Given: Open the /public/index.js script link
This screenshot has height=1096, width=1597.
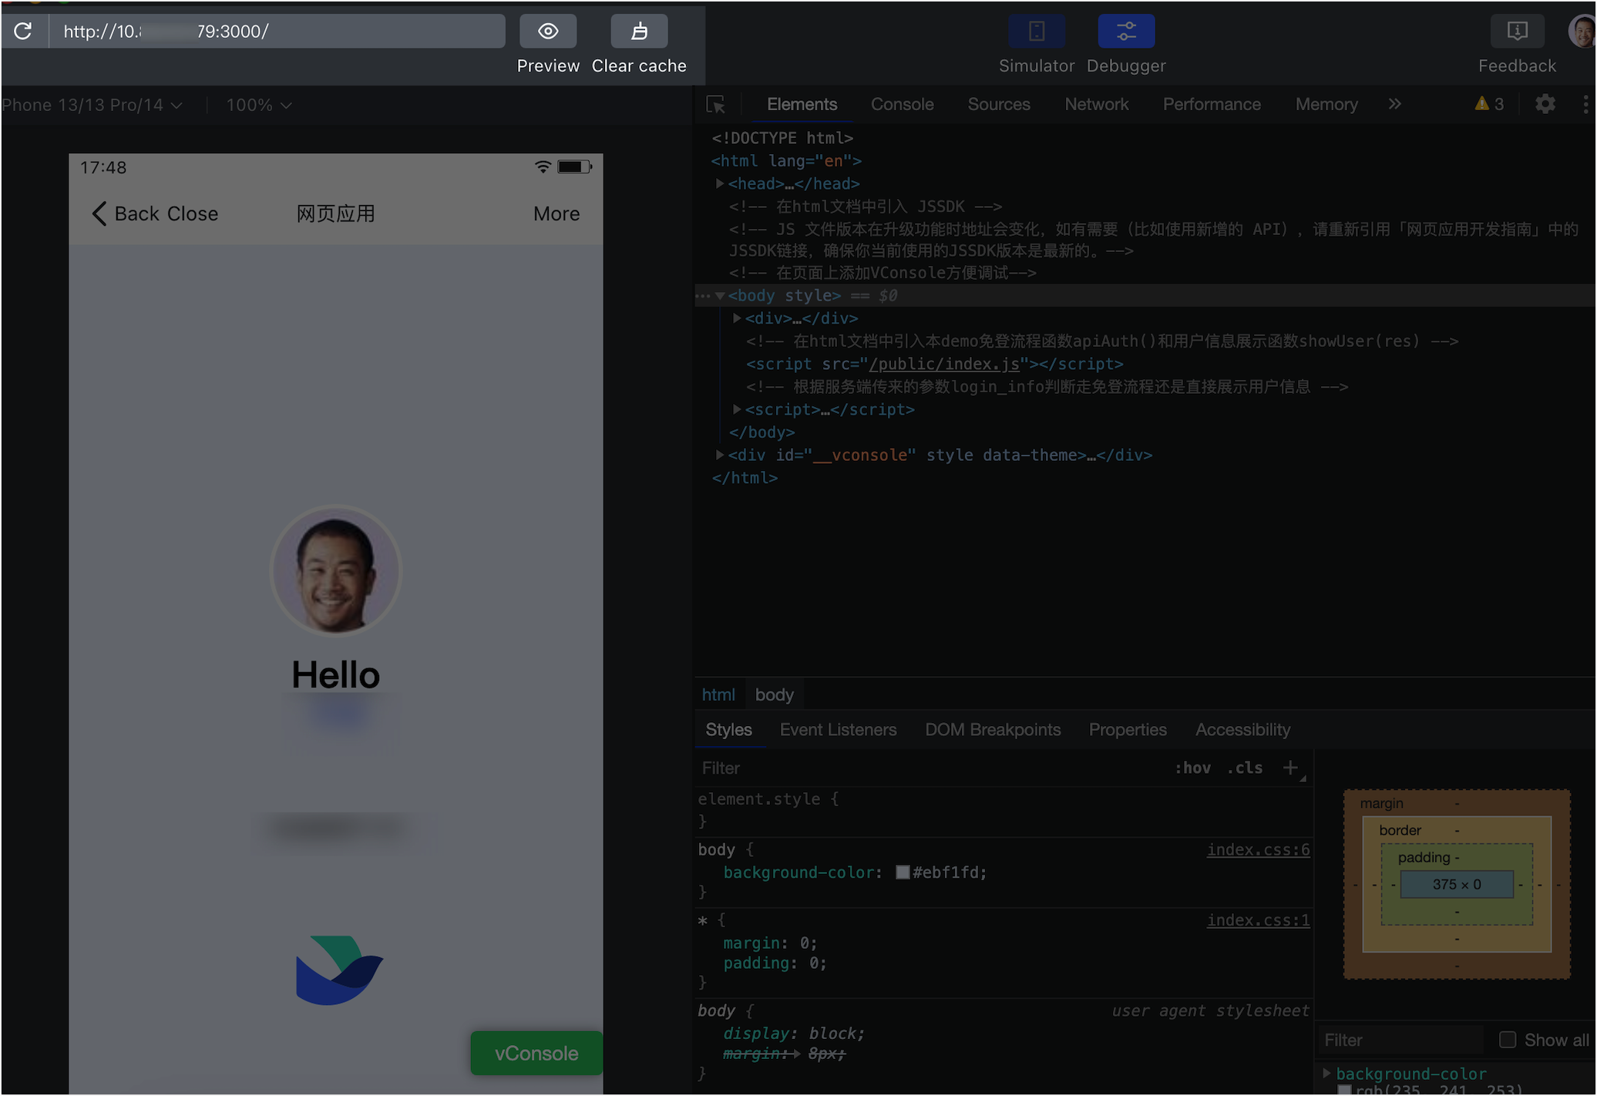Looking at the screenshot, I should [x=944, y=364].
